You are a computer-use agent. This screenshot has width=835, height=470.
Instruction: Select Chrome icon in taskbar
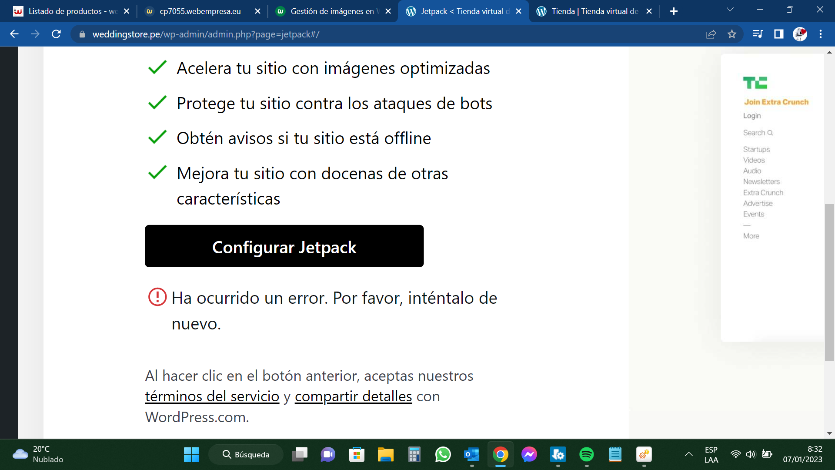pyautogui.click(x=501, y=455)
